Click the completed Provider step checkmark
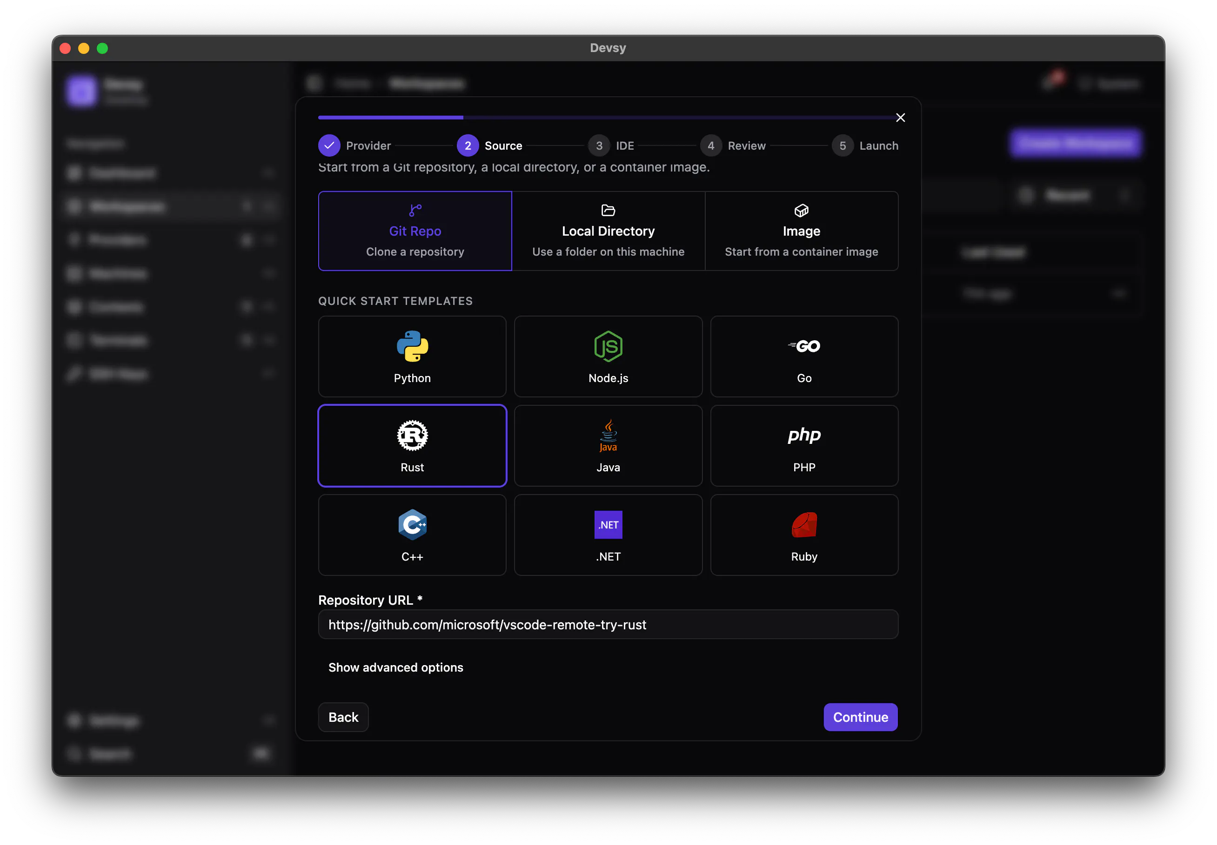 (329, 145)
